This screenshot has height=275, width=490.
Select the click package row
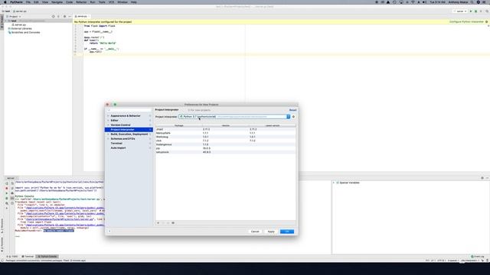click(x=226, y=141)
